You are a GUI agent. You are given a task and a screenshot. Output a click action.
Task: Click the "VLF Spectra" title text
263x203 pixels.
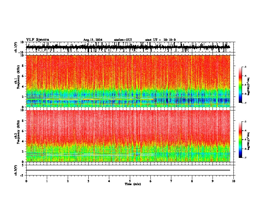pyautogui.click(x=38, y=40)
